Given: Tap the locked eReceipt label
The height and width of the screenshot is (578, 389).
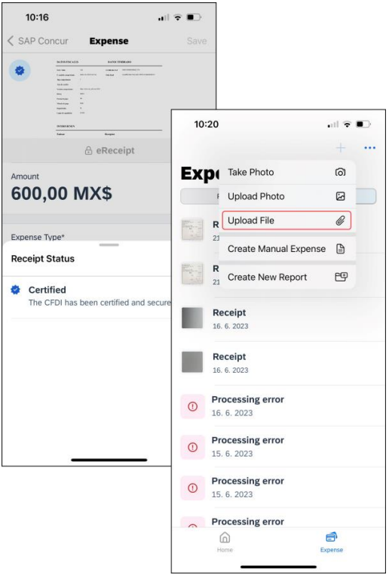Looking at the screenshot, I should click(x=109, y=150).
